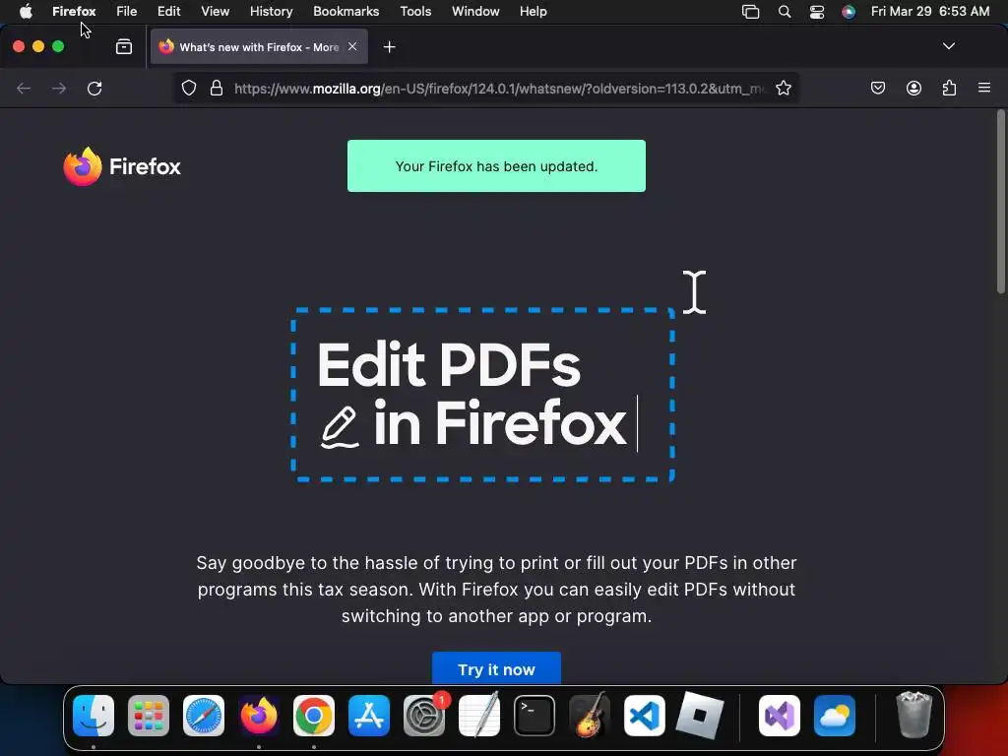Bookmark this page with star icon
This screenshot has height=756, width=1008.
pos(783,88)
